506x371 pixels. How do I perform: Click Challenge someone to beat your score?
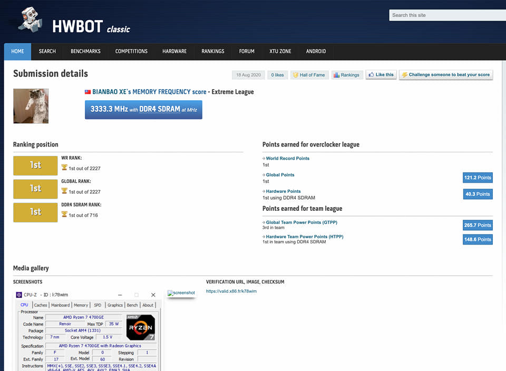(x=446, y=74)
